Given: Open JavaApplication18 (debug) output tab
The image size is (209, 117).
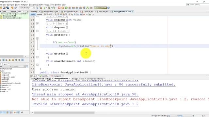Looking at the screenshot, I should (x=40, y=79).
